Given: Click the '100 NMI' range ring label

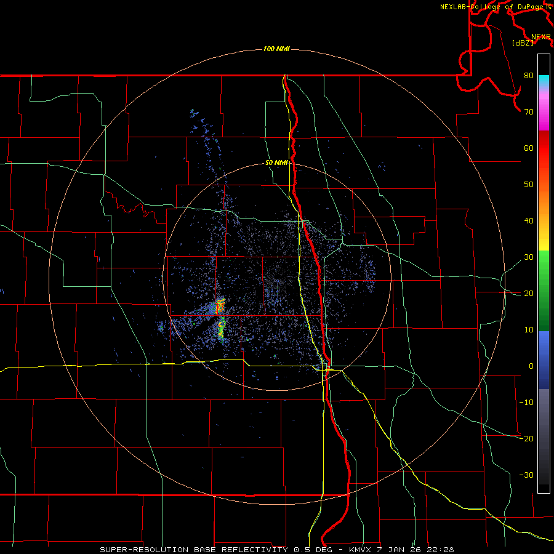Looking at the screenshot, I should pyautogui.click(x=276, y=49).
